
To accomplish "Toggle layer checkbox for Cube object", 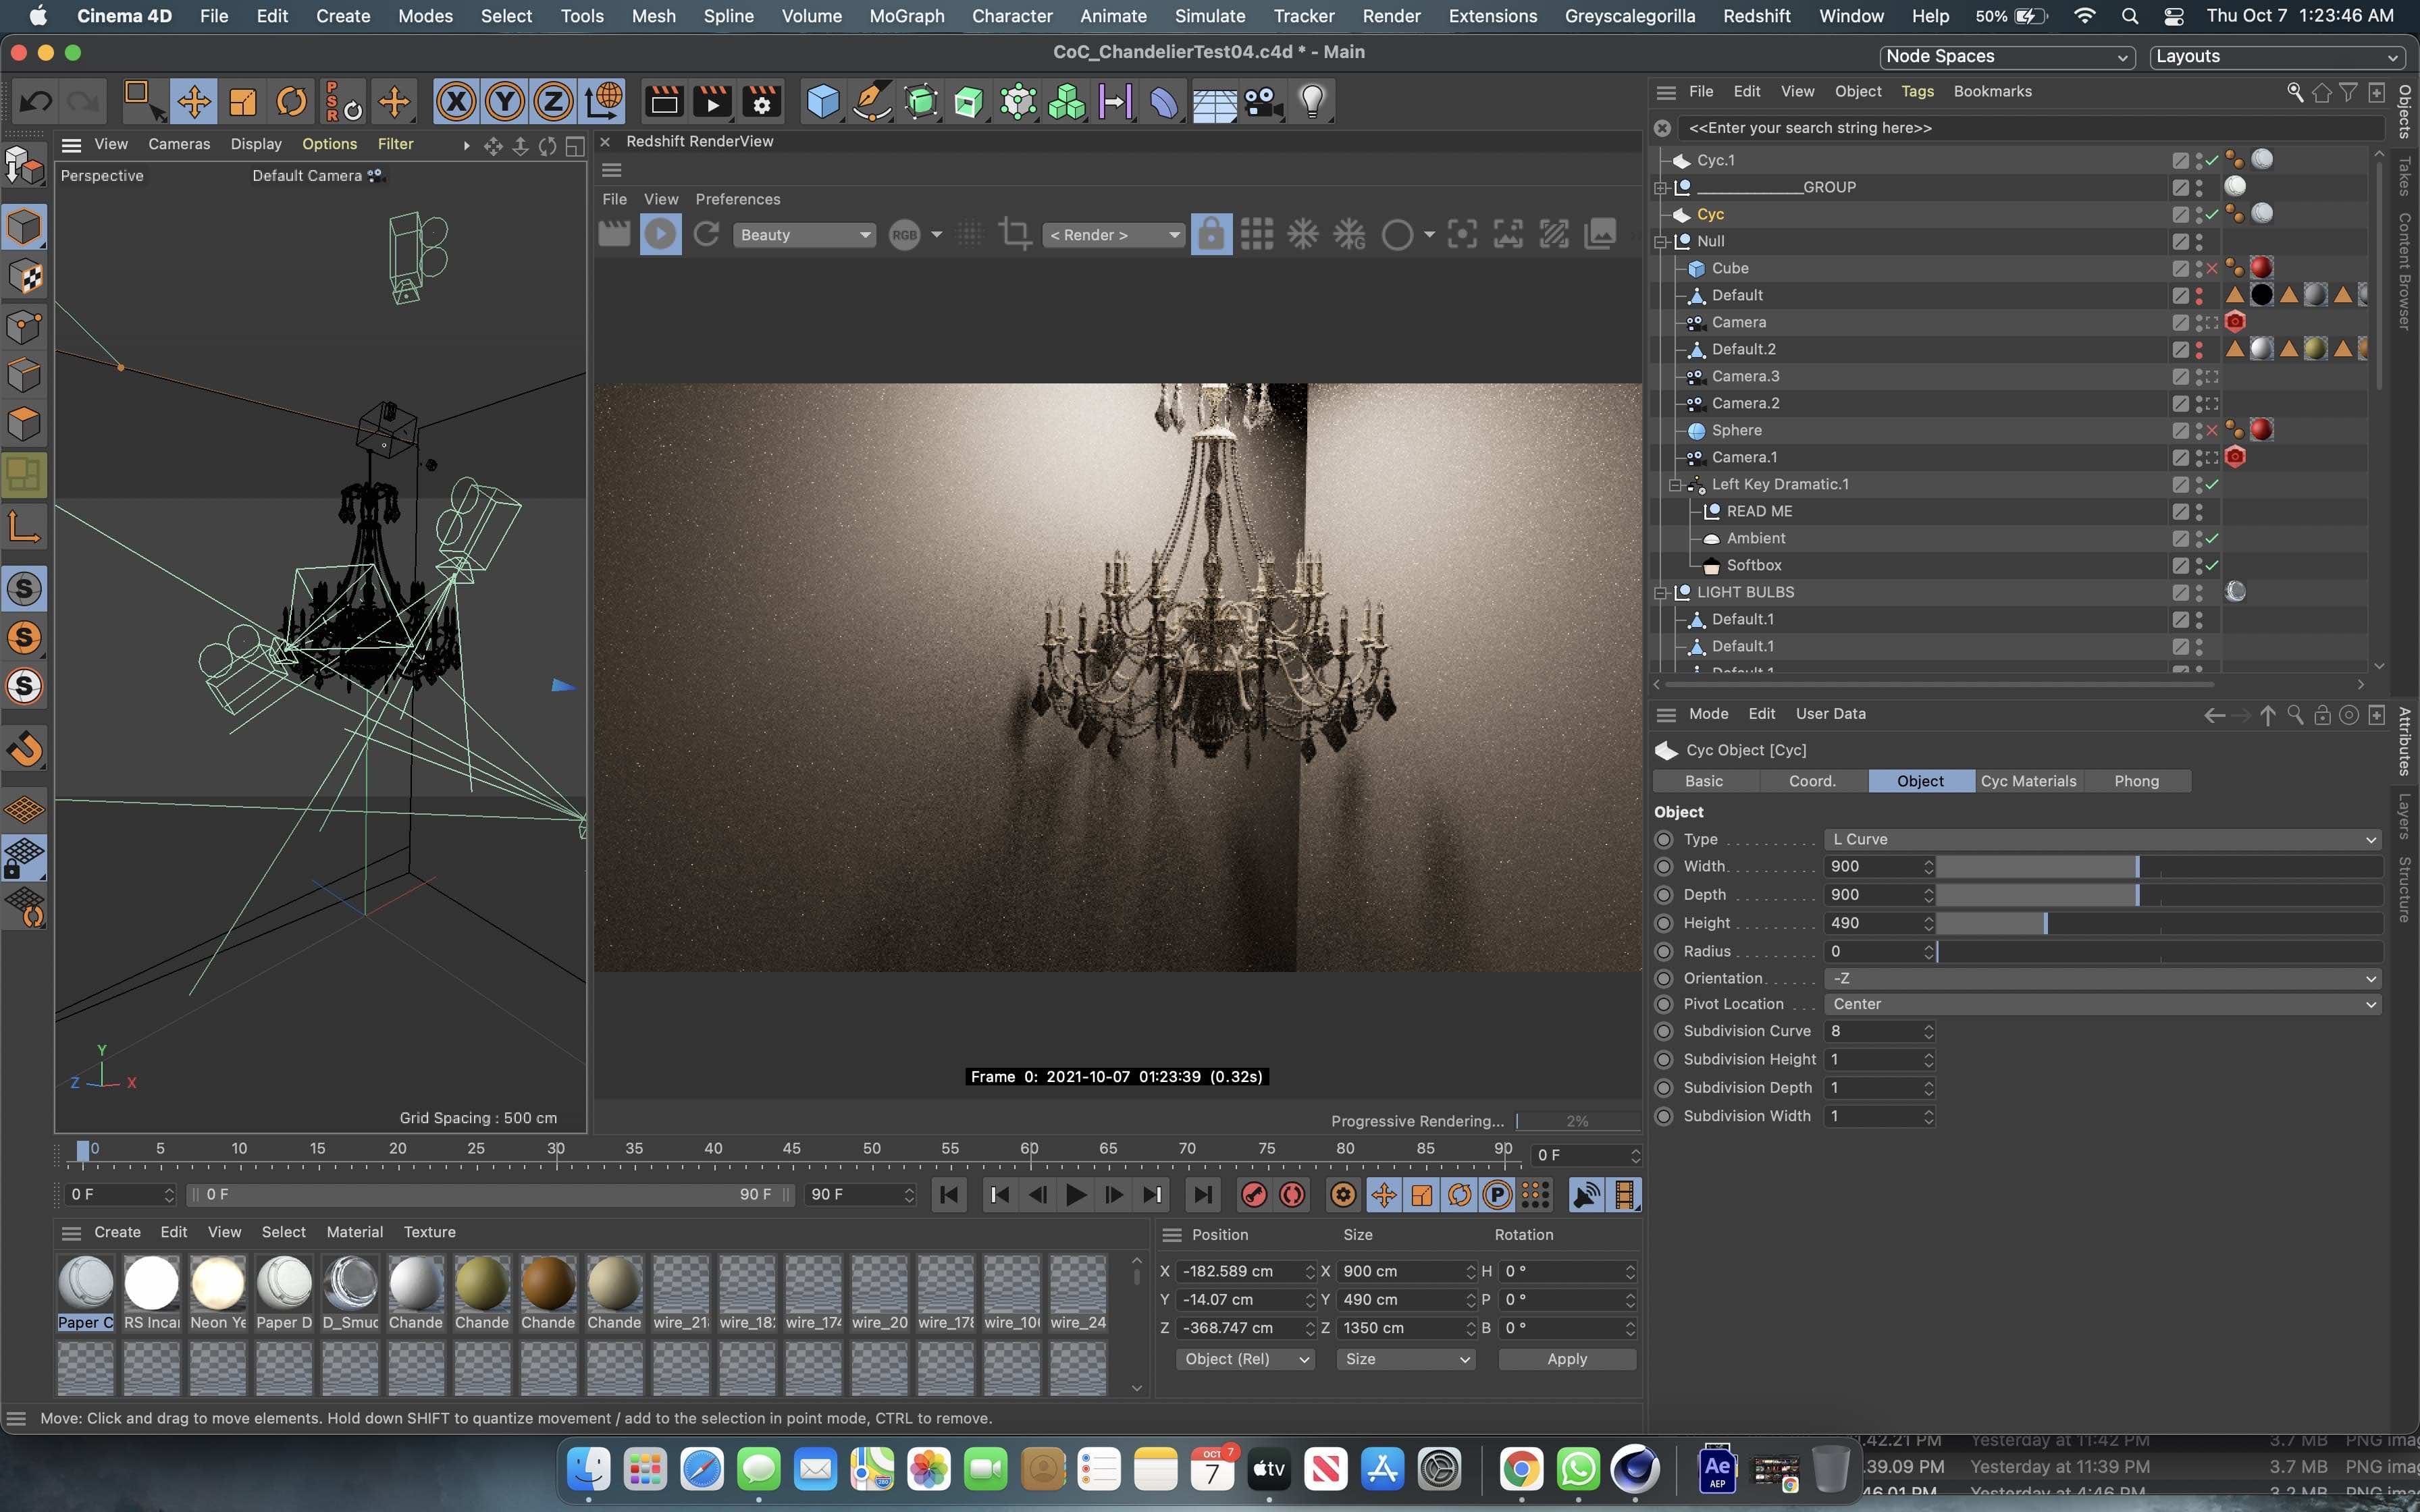I will click(x=2180, y=268).
